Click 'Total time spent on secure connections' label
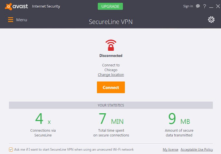Image resolution: width=221 pixels, height=154 pixels. click(111, 133)
